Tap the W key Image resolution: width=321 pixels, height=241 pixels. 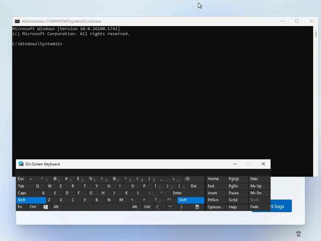pyautogui.click(x=52, y=186)
